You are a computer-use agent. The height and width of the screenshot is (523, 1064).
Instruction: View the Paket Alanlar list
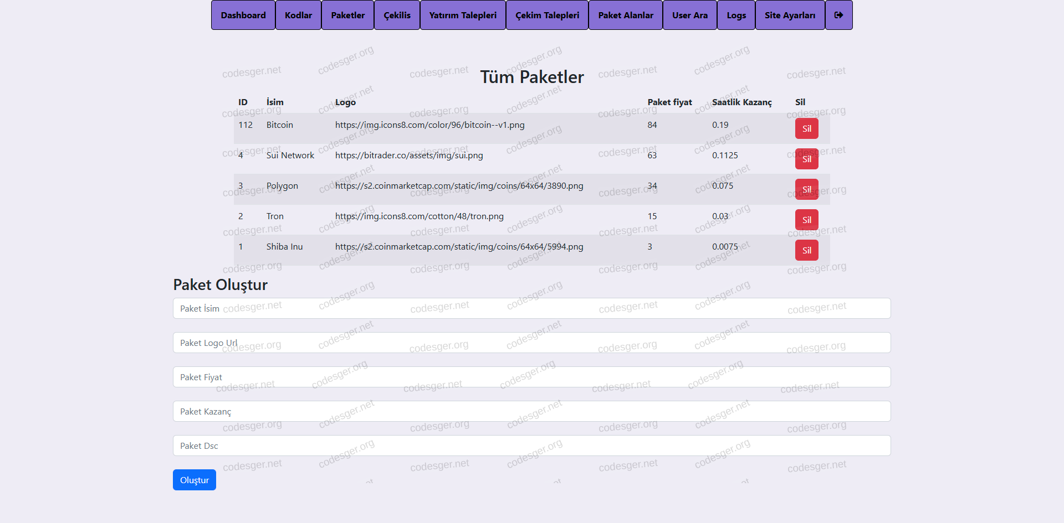625,15
